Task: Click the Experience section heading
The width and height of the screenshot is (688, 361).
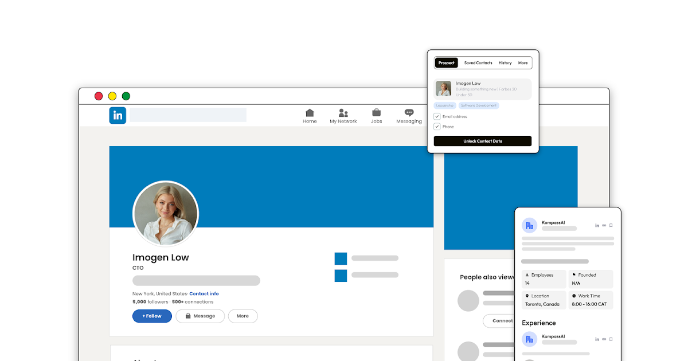Action: (539, 323)
